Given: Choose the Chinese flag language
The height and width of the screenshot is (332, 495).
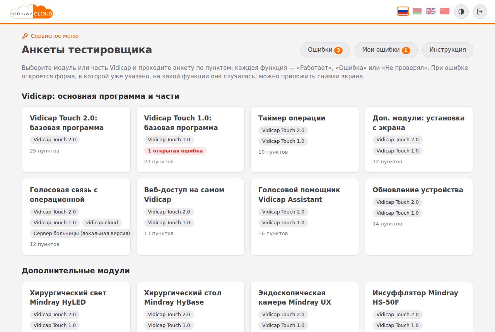Looking at the screenshot, I should tap(445, 11).
